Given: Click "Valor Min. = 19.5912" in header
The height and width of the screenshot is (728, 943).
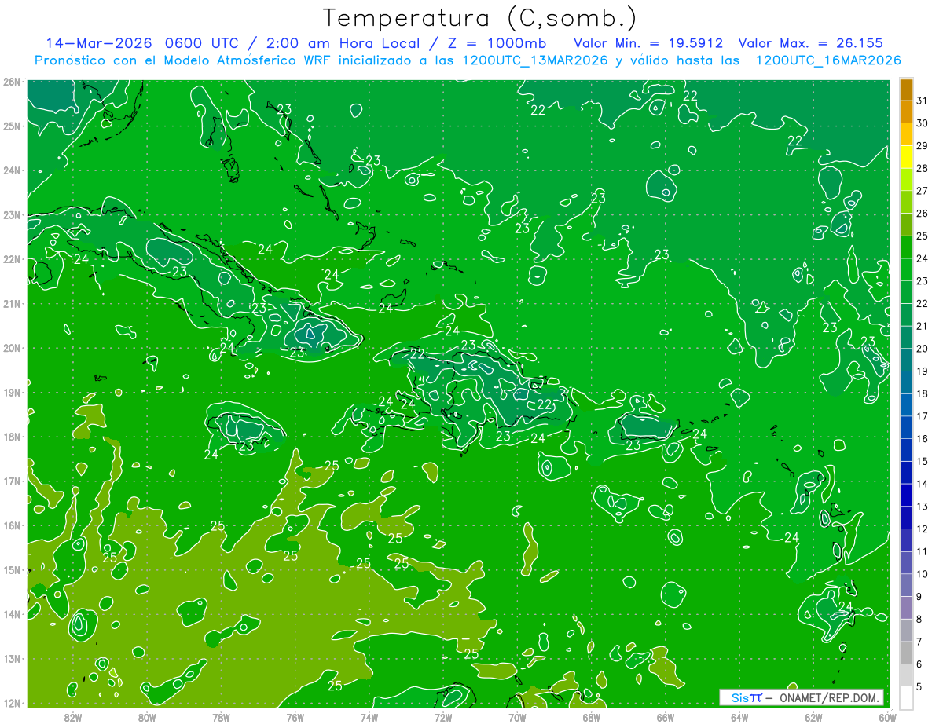Looking at the screenshot, I should [x=648, y=43].
